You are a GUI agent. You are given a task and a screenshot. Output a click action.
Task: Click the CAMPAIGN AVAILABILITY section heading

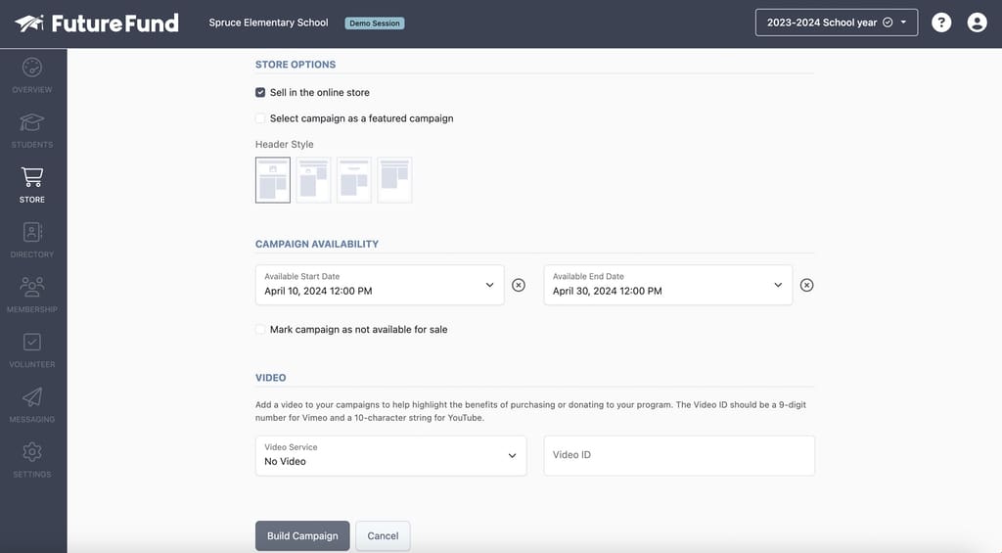pos(317,245)
